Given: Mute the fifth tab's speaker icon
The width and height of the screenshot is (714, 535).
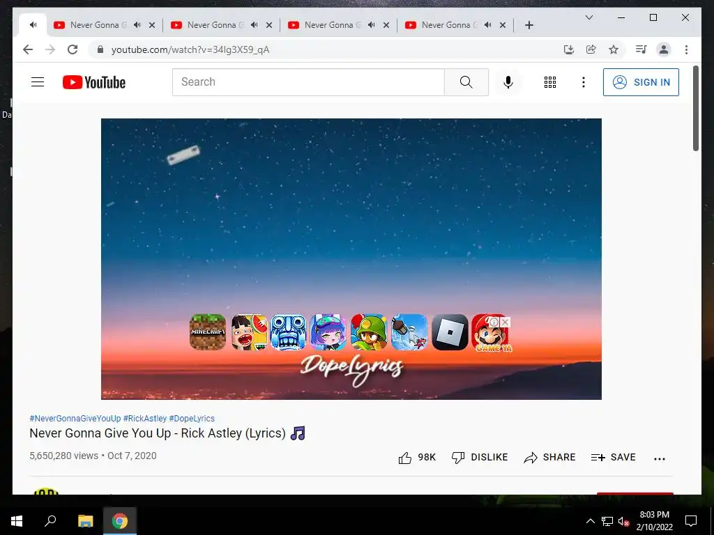Looking at the screenshot, I should point(487,25).
